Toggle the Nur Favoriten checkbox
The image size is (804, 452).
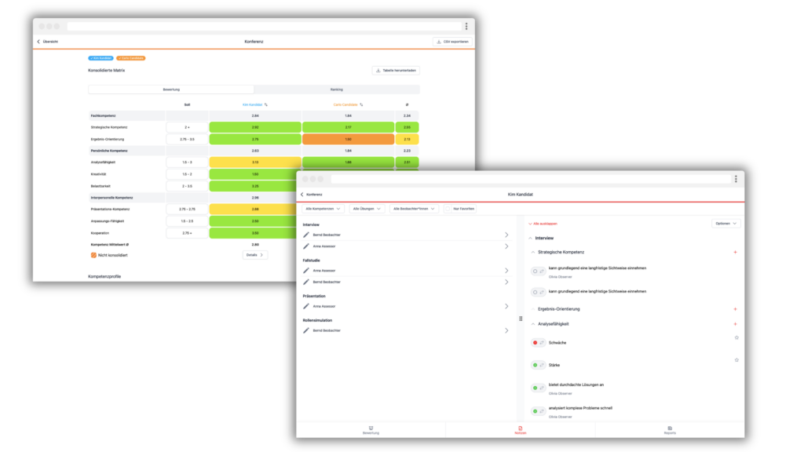coord(448,209)
